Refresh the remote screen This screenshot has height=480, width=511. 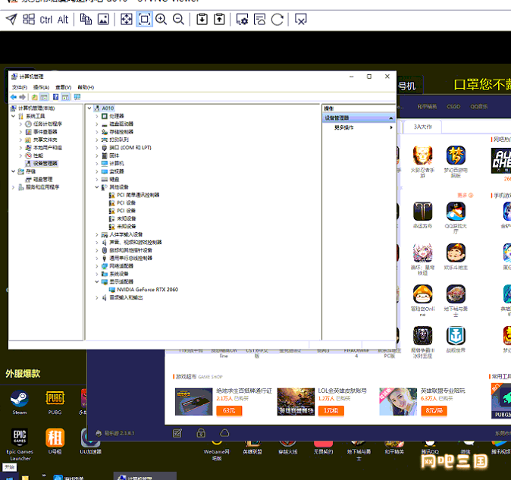click(277, 19)
